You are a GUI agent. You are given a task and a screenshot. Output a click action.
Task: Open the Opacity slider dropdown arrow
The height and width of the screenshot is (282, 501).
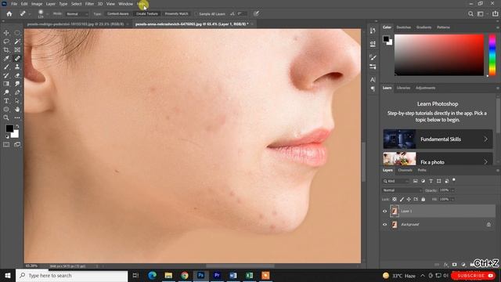(452, 190)
